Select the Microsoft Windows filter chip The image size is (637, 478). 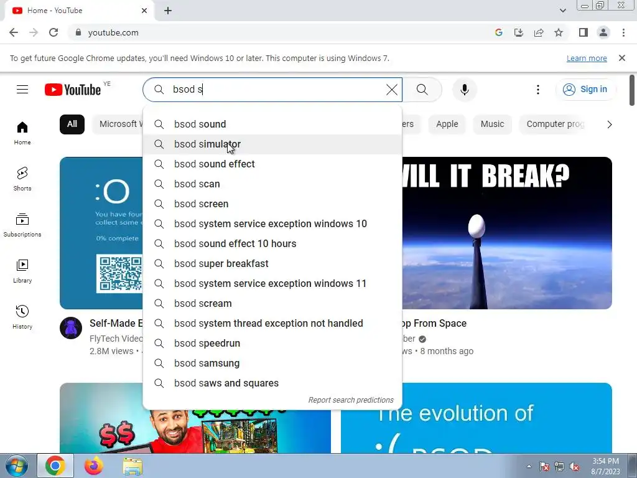point(118,124)
